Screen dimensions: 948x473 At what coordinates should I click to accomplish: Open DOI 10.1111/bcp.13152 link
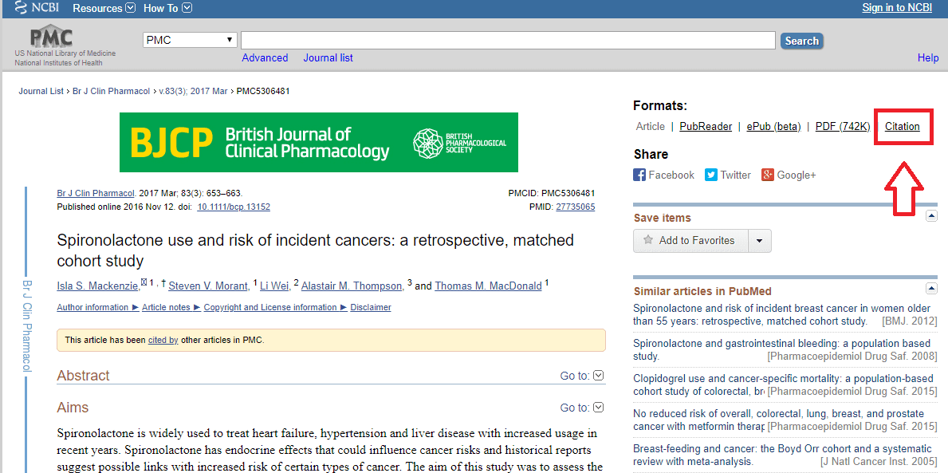tap(234, 207)
